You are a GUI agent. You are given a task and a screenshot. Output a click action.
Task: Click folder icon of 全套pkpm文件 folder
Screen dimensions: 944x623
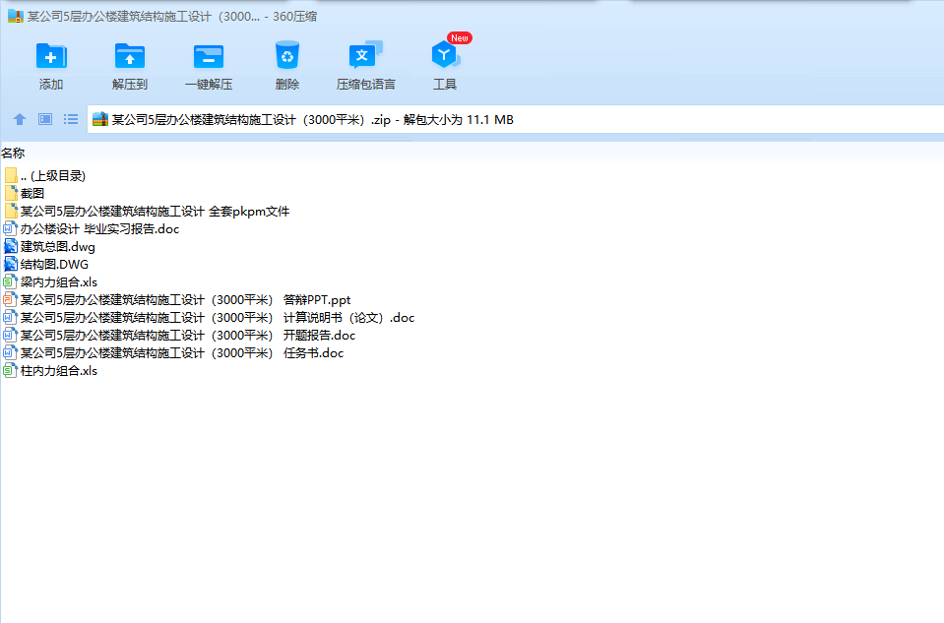click(11, 211)
